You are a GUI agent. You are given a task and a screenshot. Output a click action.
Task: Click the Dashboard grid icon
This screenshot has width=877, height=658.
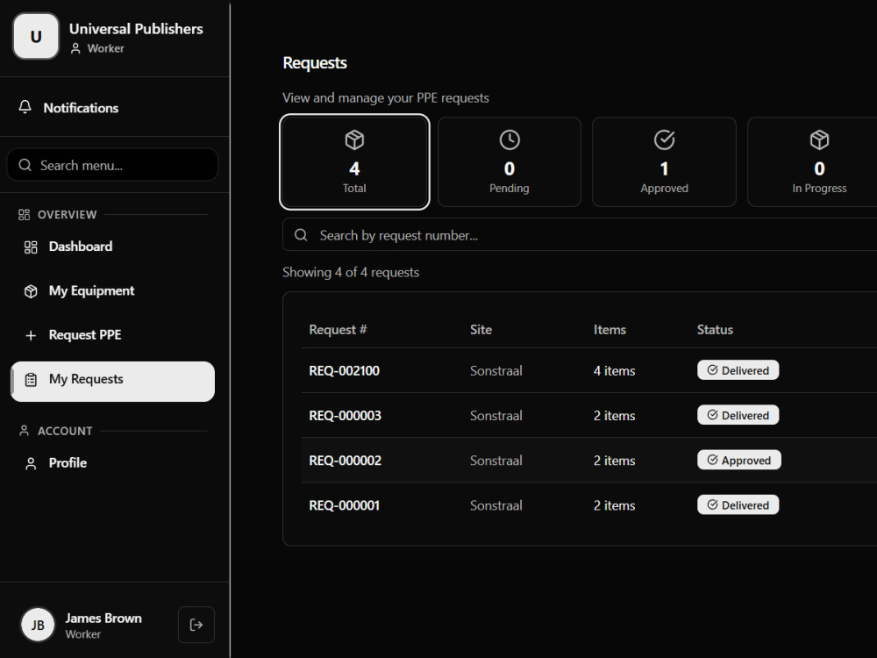click(x=31, y=247)
